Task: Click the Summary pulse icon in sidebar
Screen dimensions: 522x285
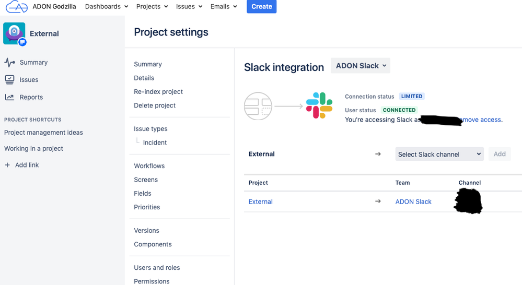Action: (9, 62)
